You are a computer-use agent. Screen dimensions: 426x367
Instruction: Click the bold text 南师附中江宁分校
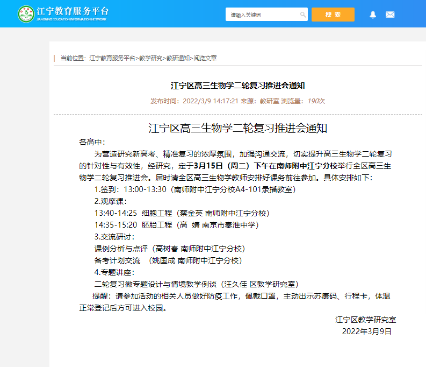click(307, 166)
